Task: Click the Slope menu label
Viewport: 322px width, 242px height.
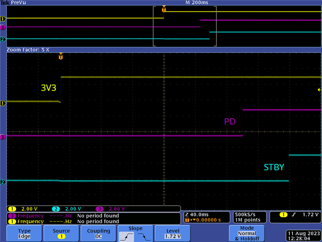Action: click(x=135, y=228)
